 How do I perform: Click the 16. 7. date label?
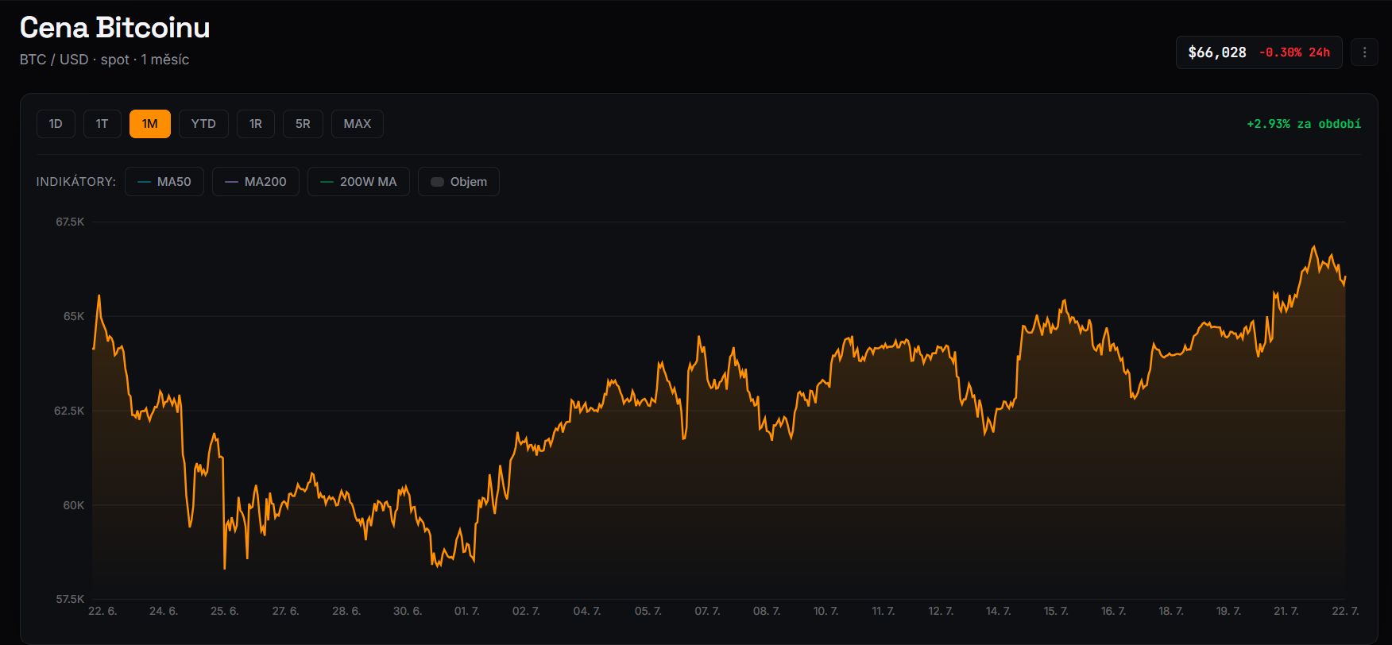pos(1114,611)
